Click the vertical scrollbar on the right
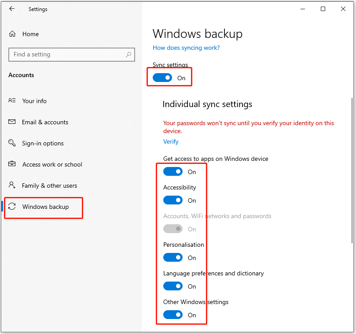This screenshot has width=356, height=334. click(x=352, y=171)
